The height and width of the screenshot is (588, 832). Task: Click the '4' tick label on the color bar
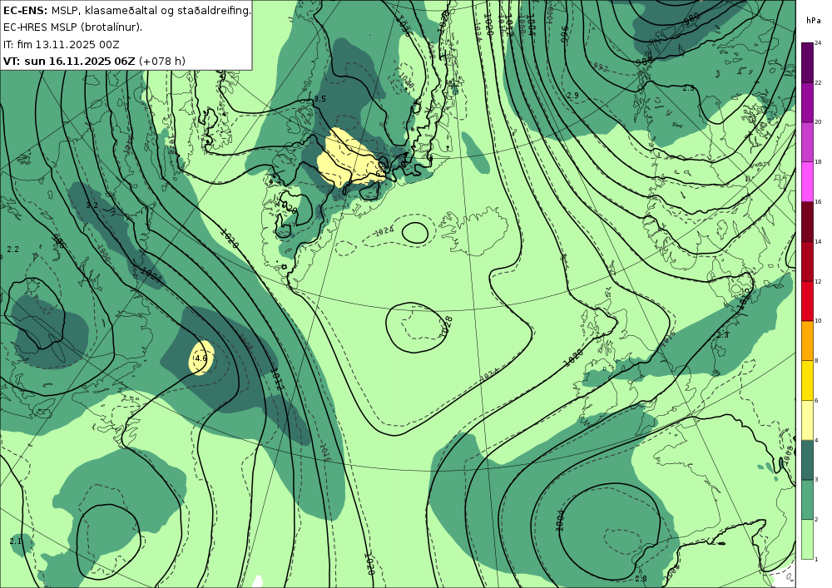click(x=817, y=440)
